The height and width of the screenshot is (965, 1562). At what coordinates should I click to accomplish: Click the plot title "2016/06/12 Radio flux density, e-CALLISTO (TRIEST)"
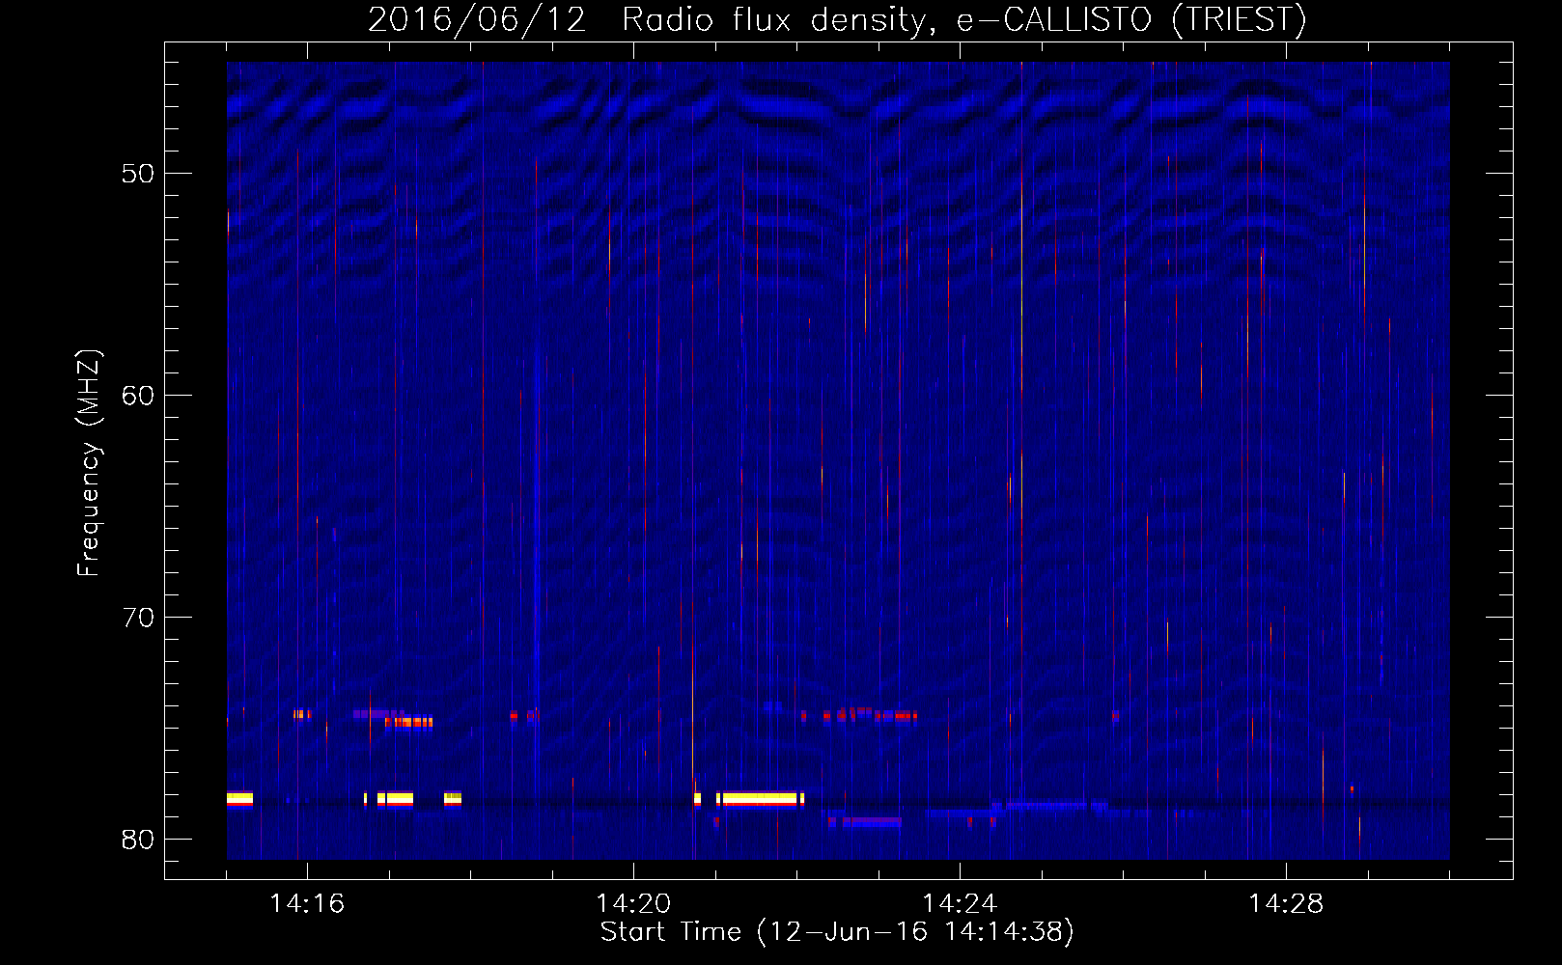837,19
